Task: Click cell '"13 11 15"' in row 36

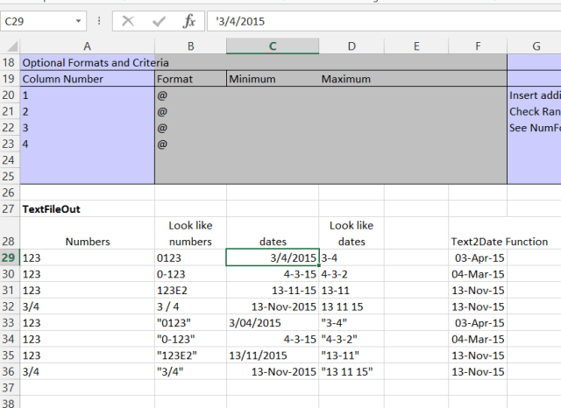Action: tap(352, 371)
